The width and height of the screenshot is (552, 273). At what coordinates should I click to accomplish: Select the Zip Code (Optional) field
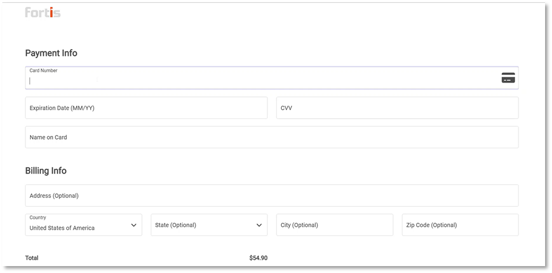[x=460, y=225]
